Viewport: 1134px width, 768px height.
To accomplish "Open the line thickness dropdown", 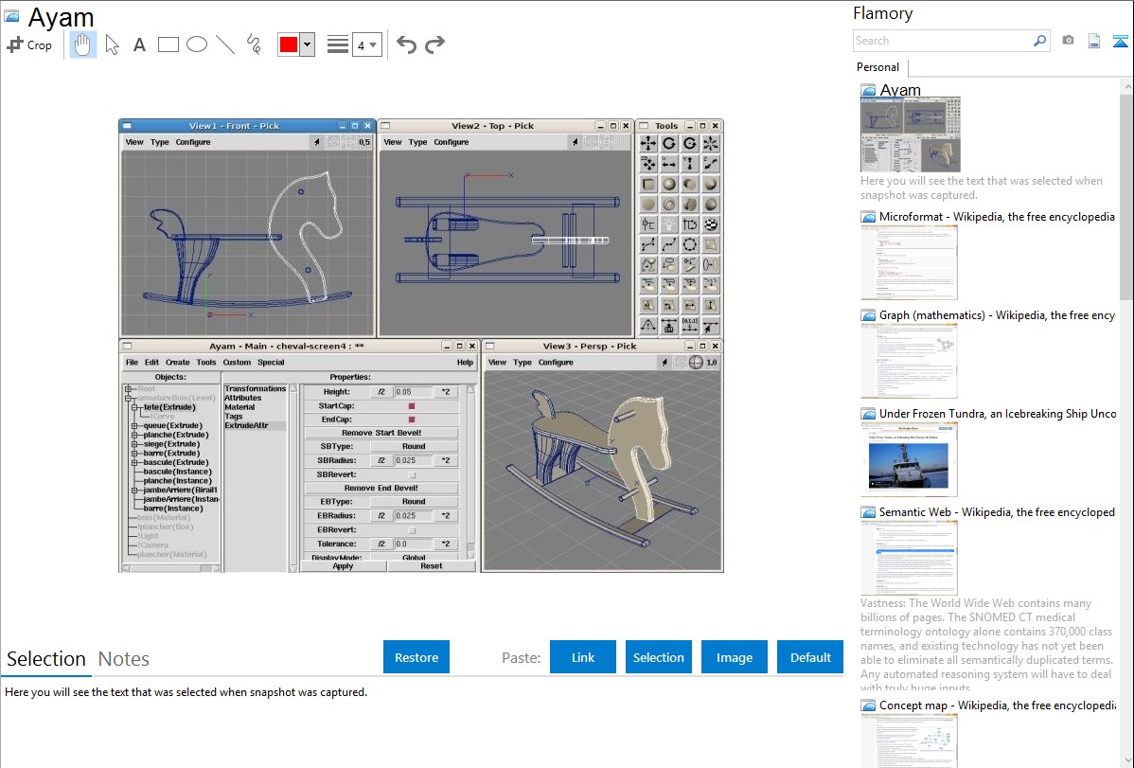I will pyautogui.click(x=366, y=45).
